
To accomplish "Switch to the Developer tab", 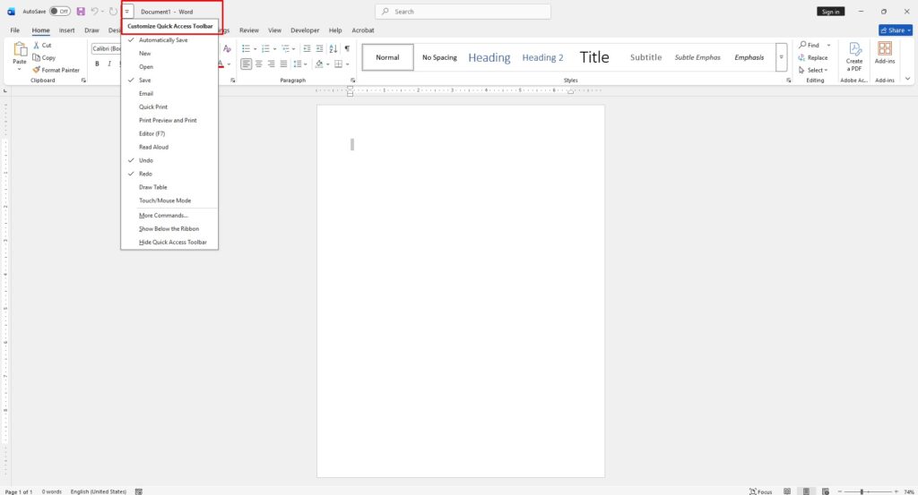I will point(305,30).
